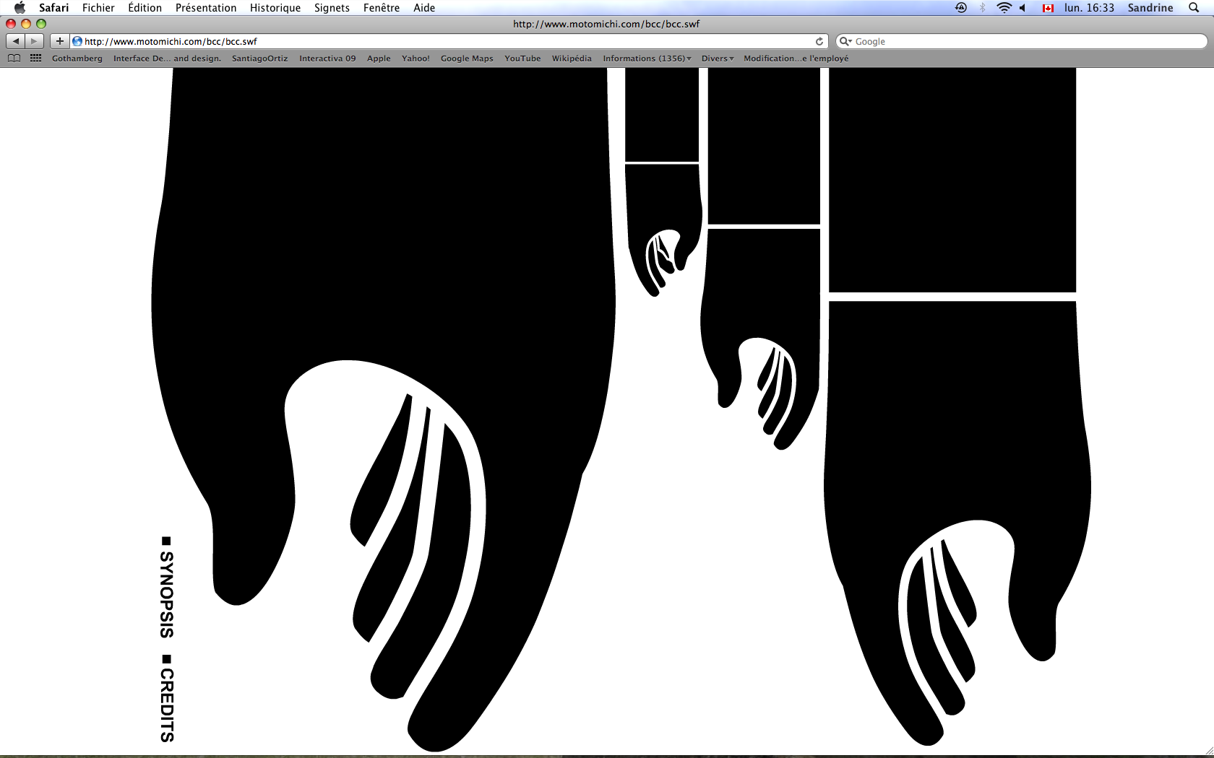
Task: Minimize the window with the yellow button
Action: 26,24
